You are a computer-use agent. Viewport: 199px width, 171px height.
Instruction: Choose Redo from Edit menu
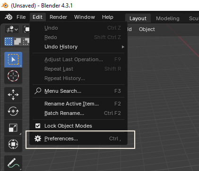(78, 37)
